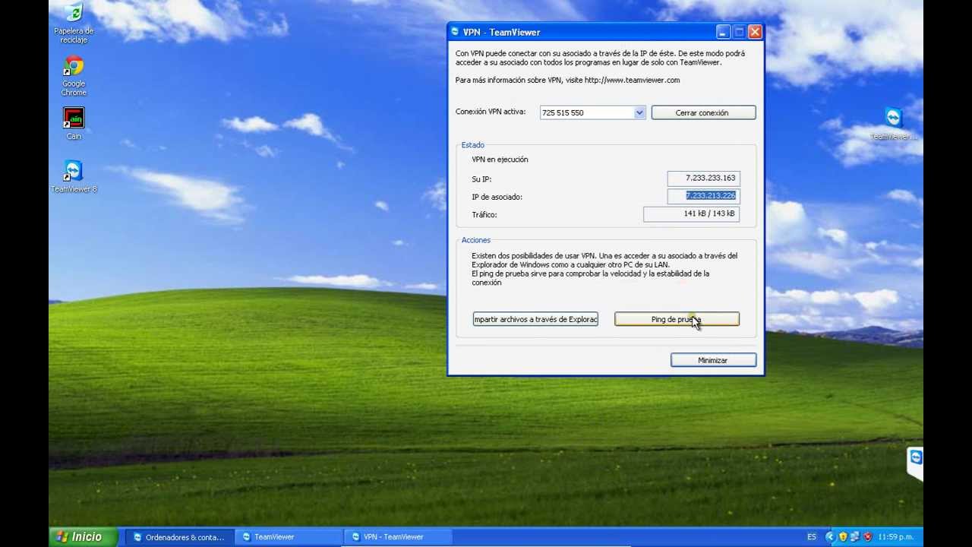The height and width of the screenshot is (547, 972).
Task: Switch to Ordenadores & conta... taskbar window
Action: click(x=181, y=536)
